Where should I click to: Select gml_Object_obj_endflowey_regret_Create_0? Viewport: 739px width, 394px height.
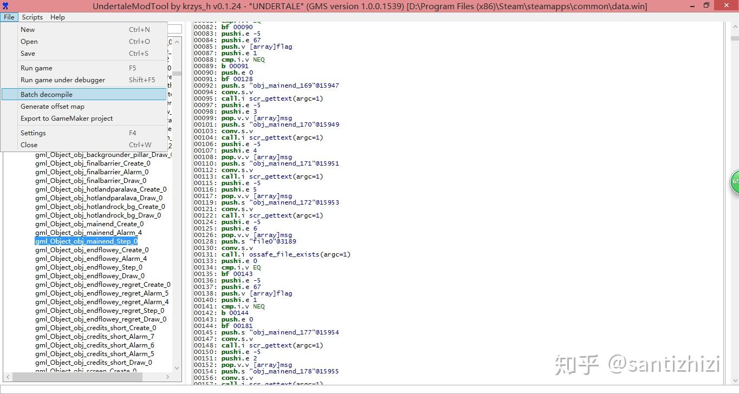(x=103, y=285)
